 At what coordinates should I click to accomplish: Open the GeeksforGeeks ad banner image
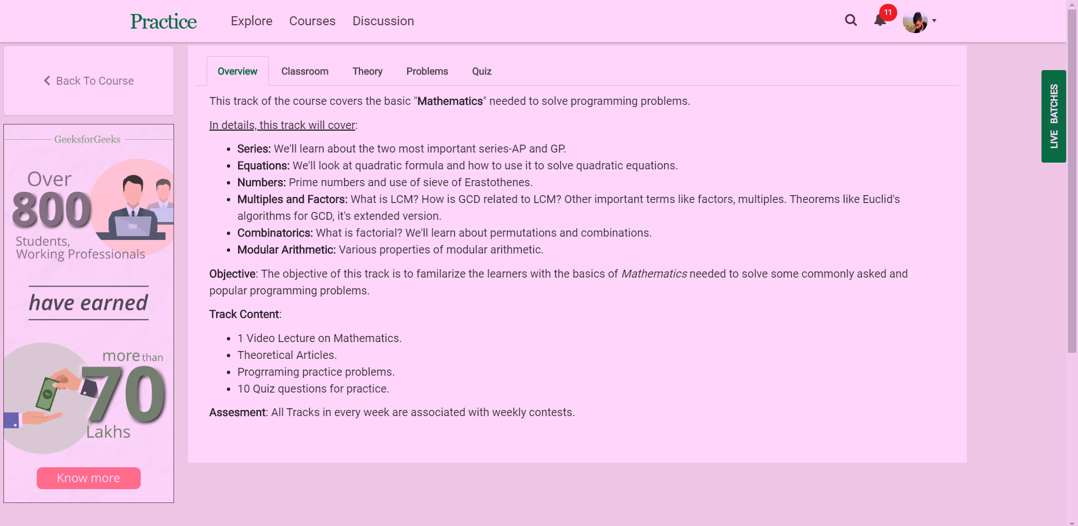[x=89, y=313]
